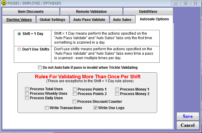Enable Do not AutoSale if pass is invalid
This screenshot has width=202, height=133.
point(40,68)
